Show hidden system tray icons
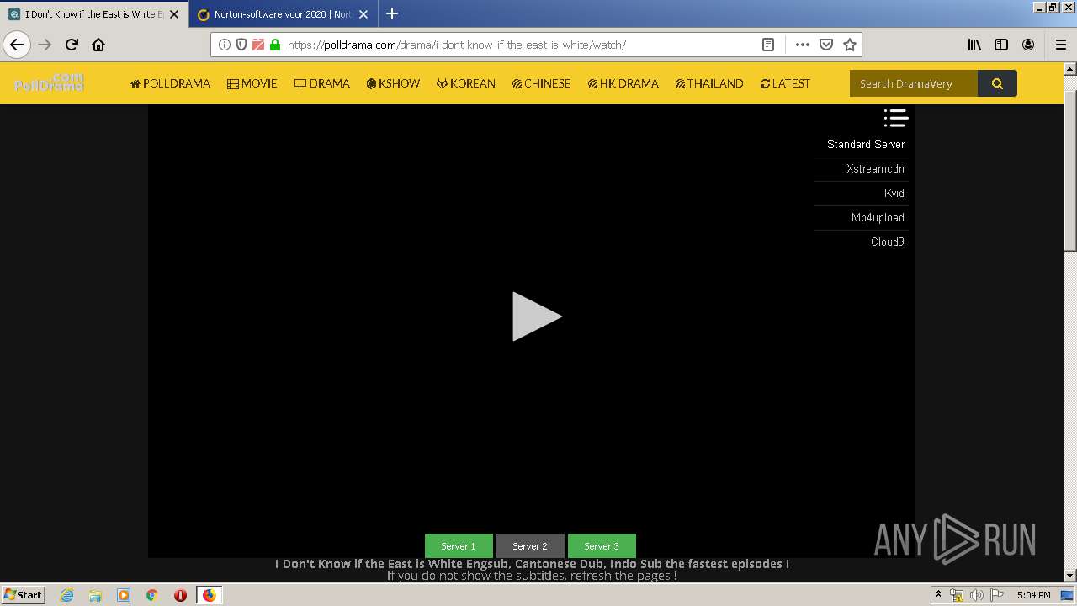 click(938, 595)
